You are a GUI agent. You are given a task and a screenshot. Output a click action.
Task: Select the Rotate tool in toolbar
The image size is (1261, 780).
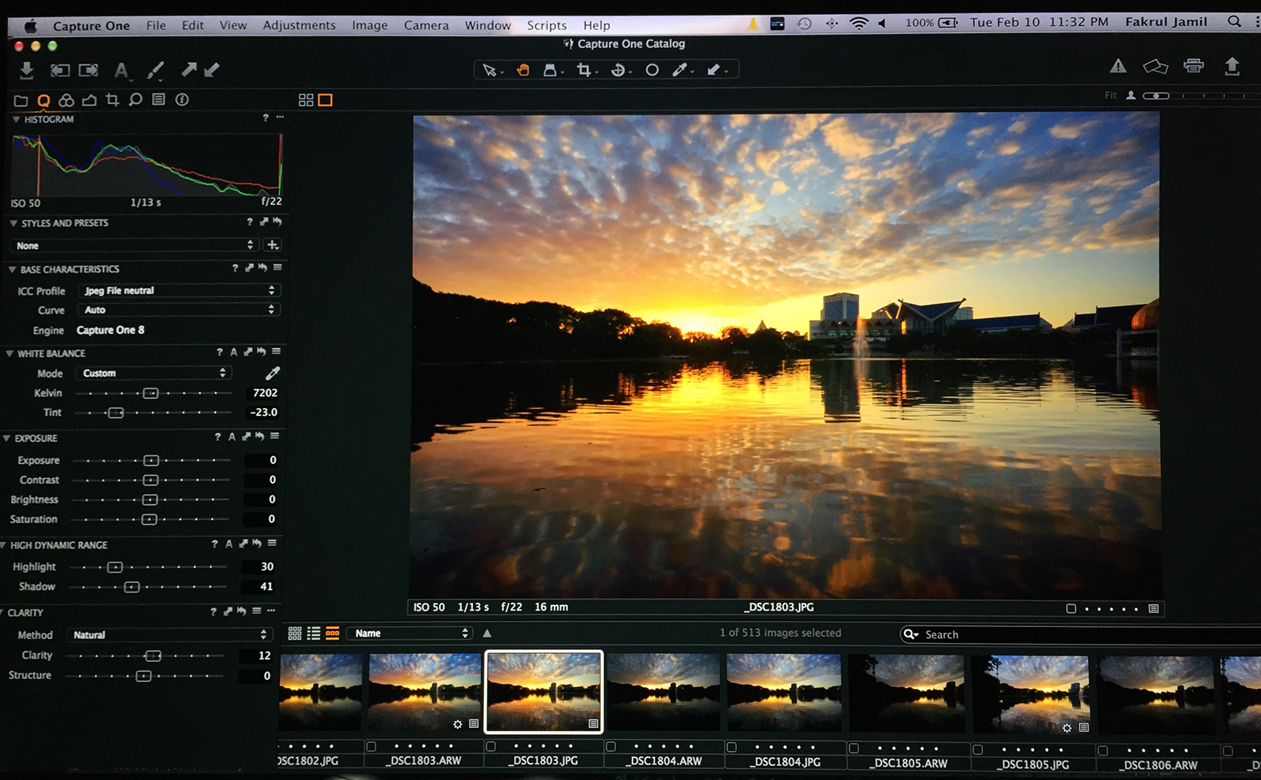(x=618, y=70)
